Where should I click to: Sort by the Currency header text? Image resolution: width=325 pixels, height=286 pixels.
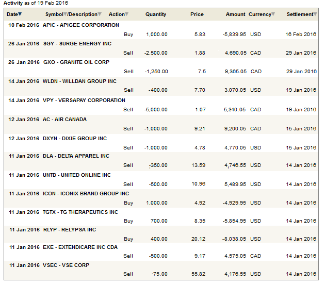[x=259, y=14]
